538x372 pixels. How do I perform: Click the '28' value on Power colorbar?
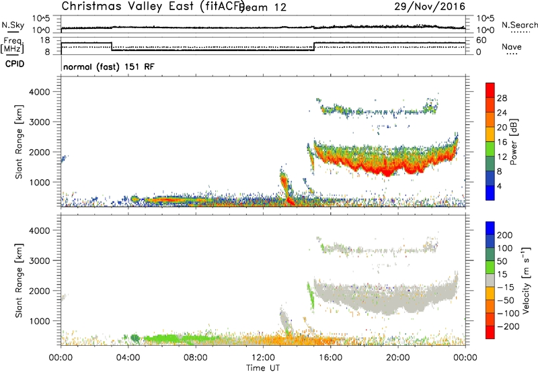[x=502, y=98]
